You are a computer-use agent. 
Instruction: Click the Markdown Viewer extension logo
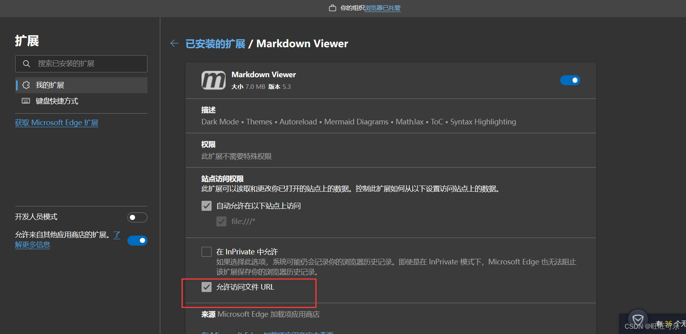coord(213,80)
